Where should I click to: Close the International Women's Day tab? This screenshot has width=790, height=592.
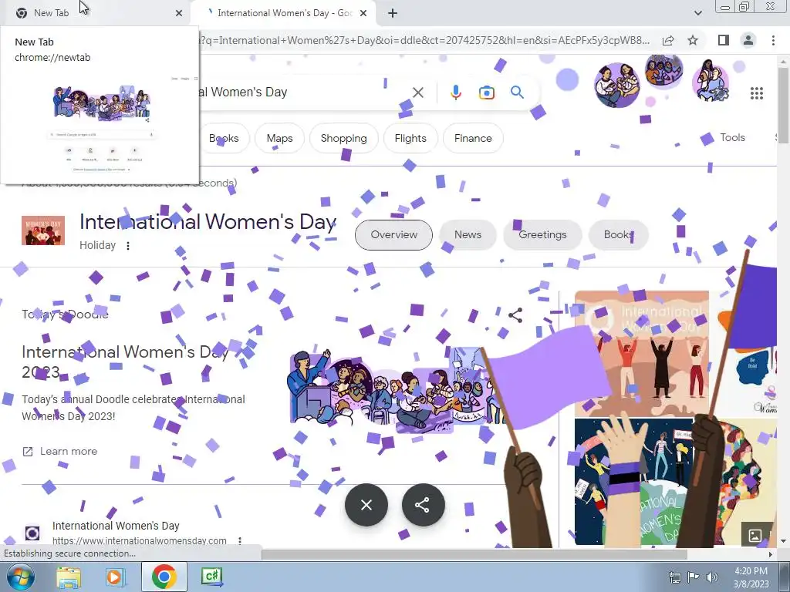point(363,13)
